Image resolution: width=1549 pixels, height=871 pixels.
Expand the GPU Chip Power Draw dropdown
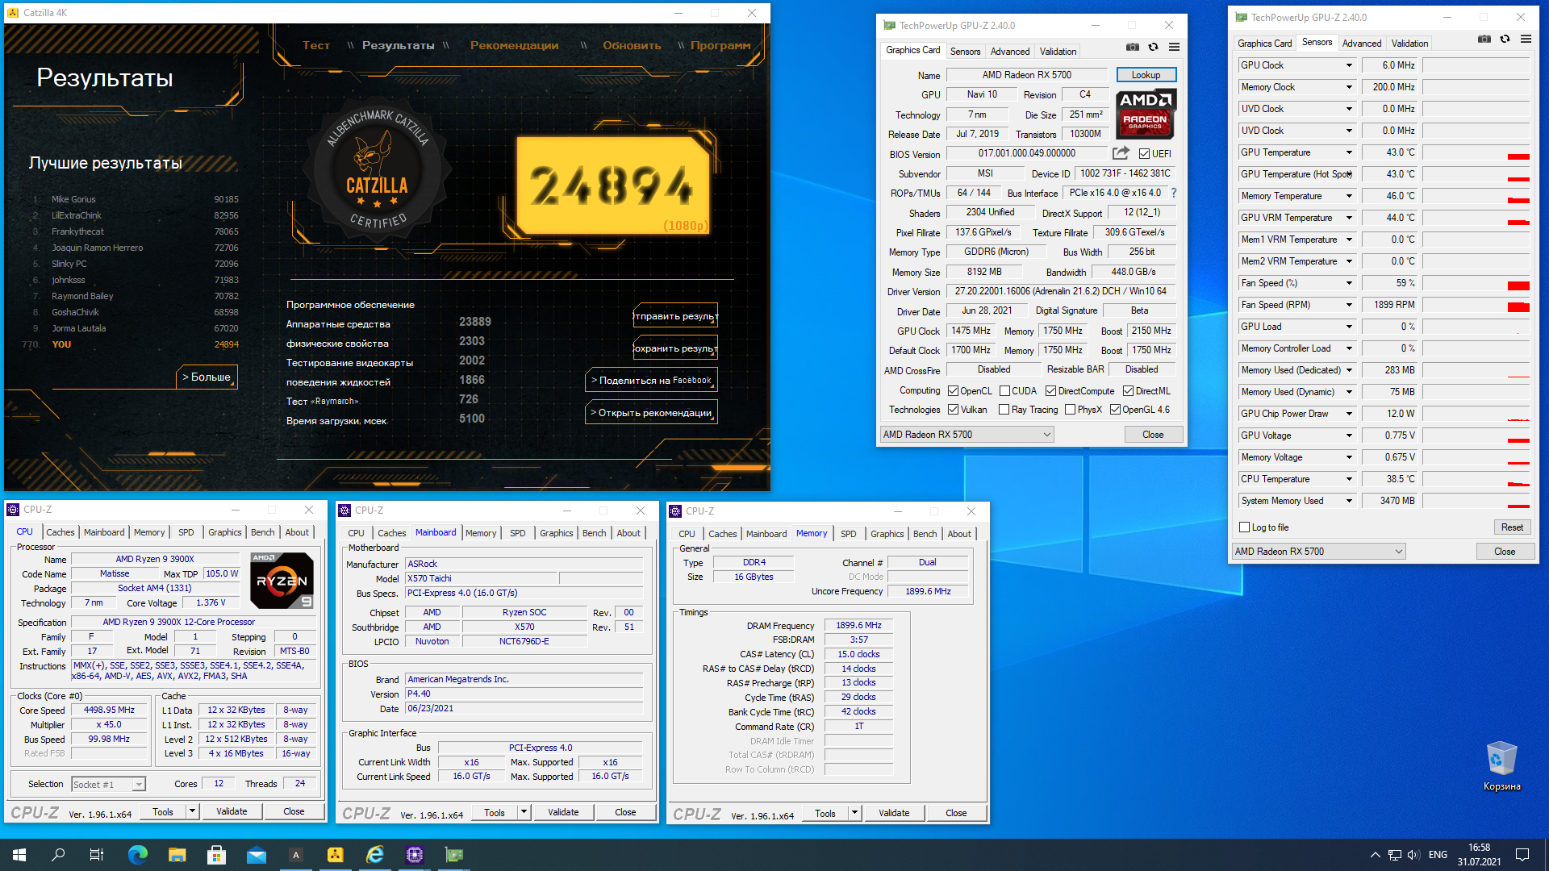point(1349,414)
